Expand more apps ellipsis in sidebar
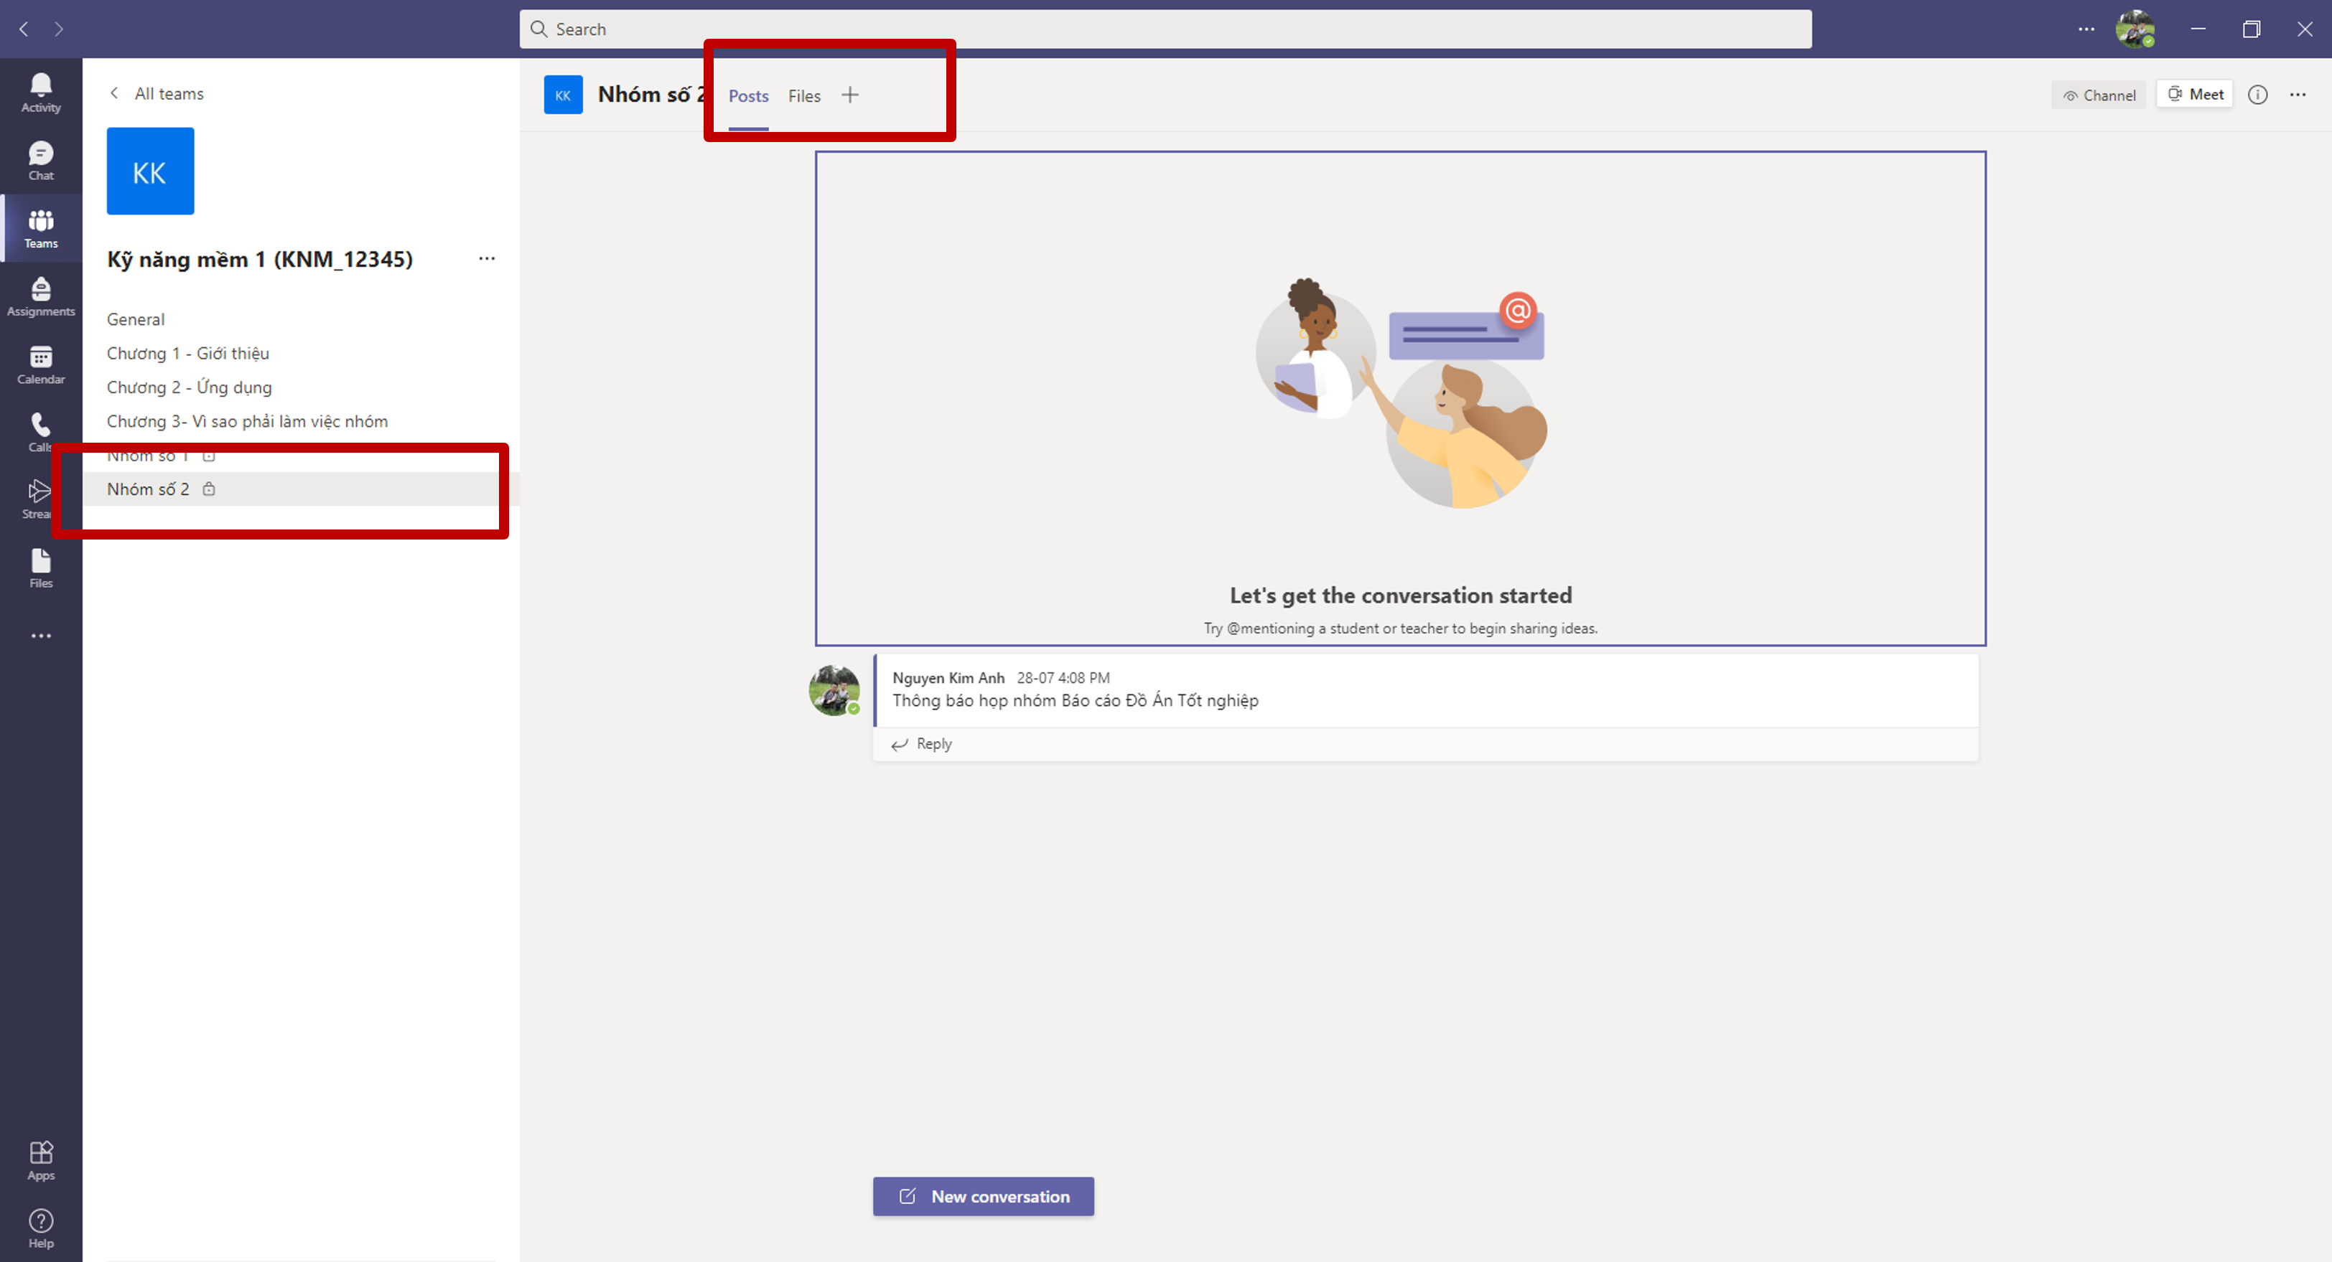The width and height of the screenshot is (2332, 1262). click(41, 636)
